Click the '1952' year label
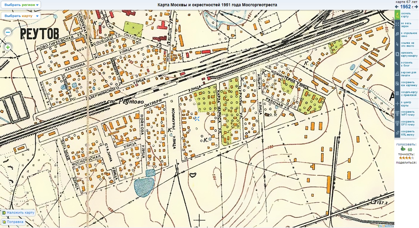 405,7
